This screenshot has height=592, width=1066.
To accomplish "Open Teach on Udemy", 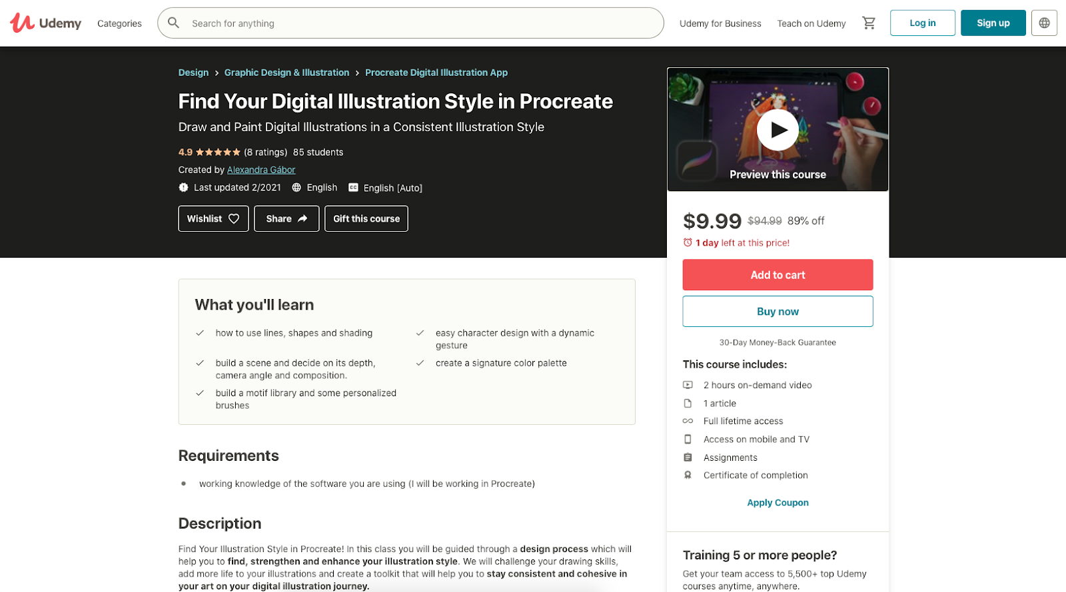I will (x=811, y=23).
